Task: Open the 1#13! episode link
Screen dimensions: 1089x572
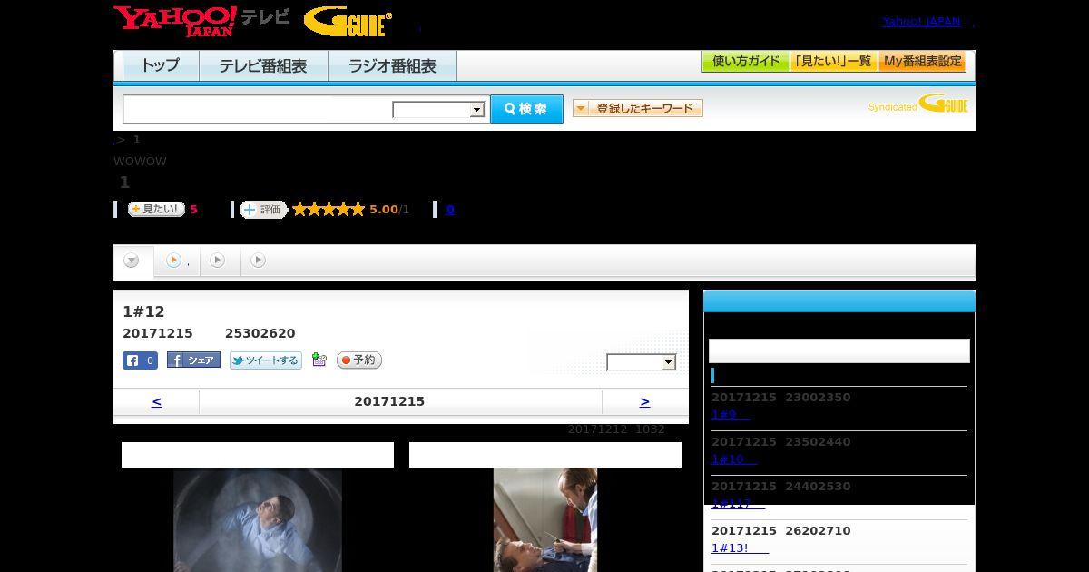Action: tap(740, 548)
